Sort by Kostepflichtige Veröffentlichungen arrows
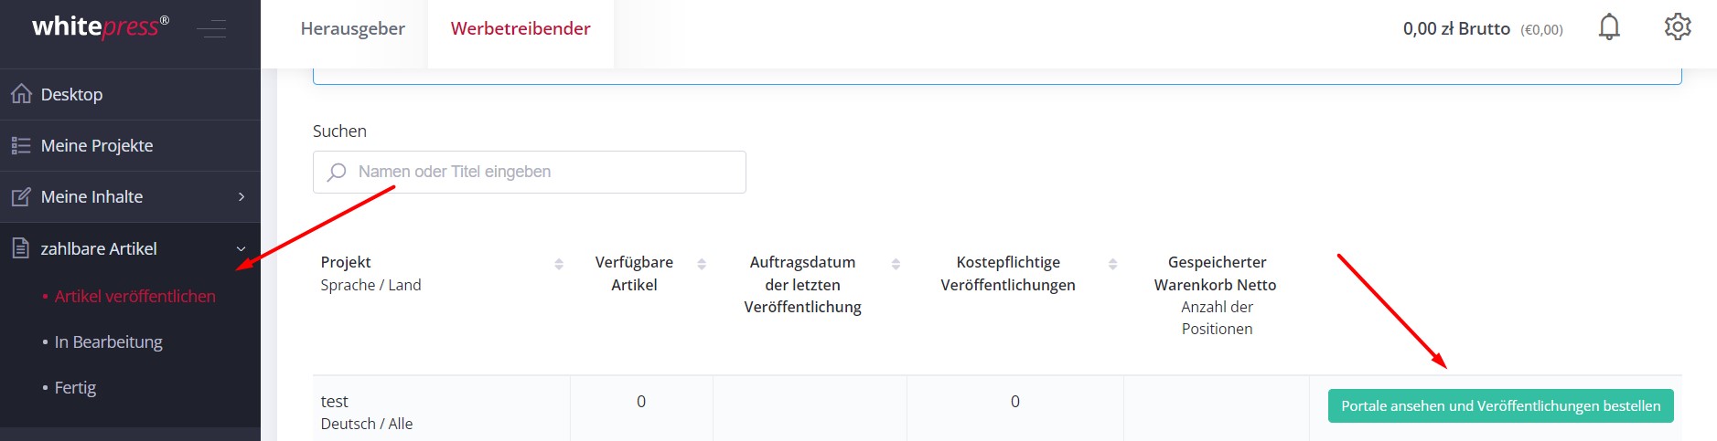Image resolution: width=1717 pixels, height=441 pixels. 1112,264
